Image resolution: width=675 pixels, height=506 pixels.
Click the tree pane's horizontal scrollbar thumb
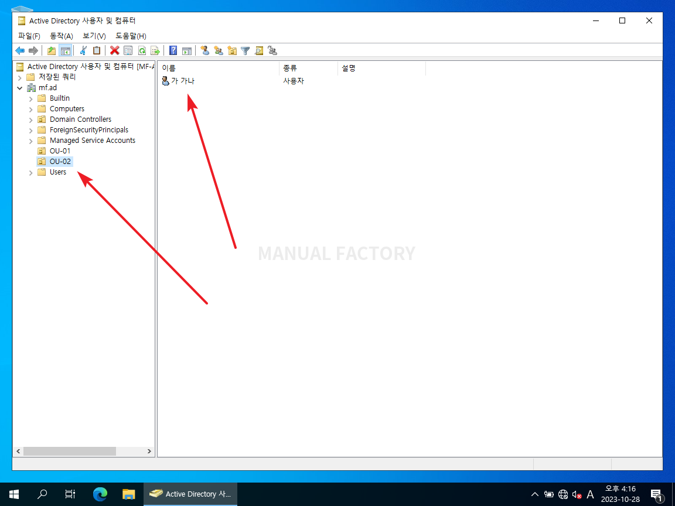(x=70, y=452)
